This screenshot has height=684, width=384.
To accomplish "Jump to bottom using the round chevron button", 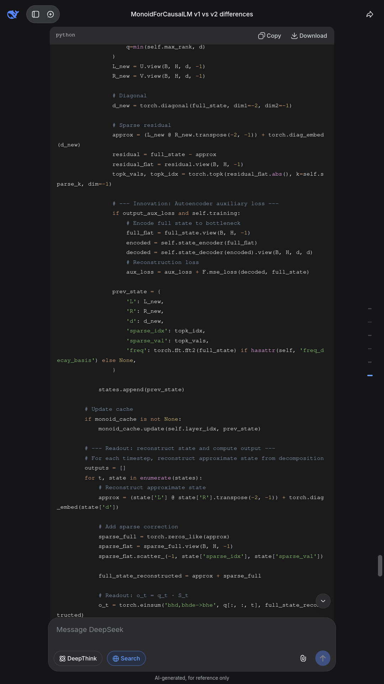I will (323, 601).
